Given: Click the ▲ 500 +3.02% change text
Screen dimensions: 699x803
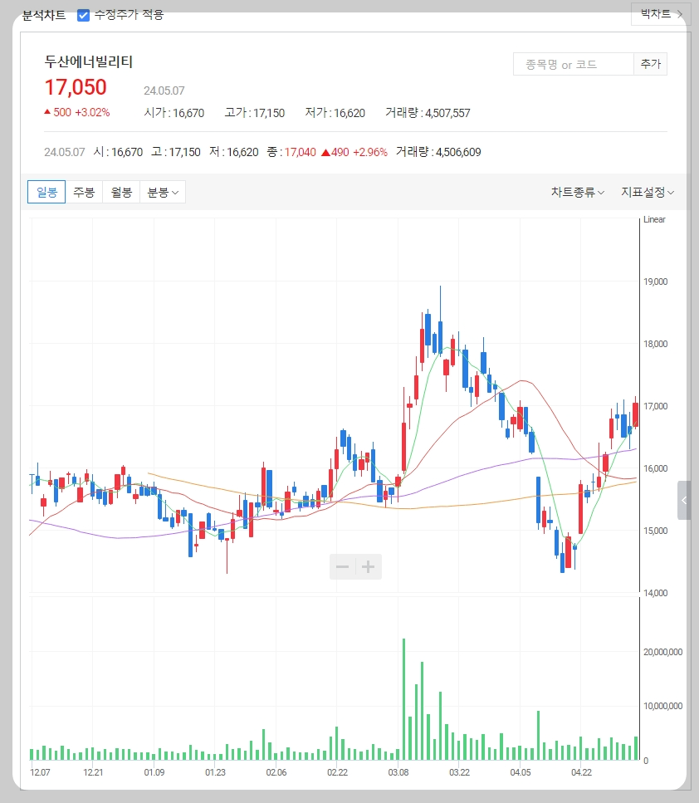Looking at the screenshot, I should (x=77, y=112).
